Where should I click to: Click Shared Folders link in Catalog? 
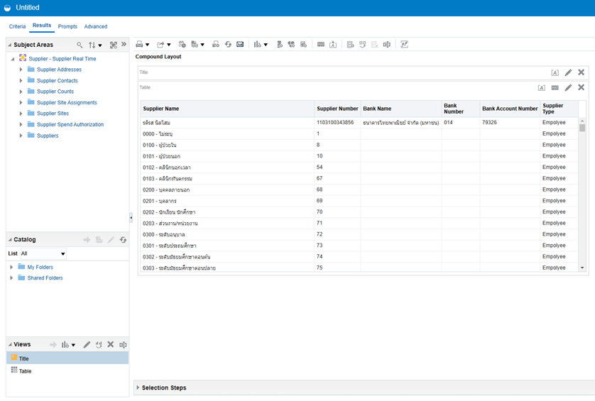45,278
